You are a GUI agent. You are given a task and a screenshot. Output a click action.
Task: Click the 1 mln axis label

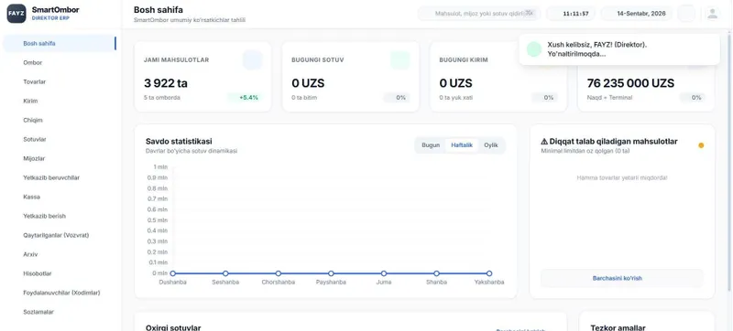click(160, 167)
